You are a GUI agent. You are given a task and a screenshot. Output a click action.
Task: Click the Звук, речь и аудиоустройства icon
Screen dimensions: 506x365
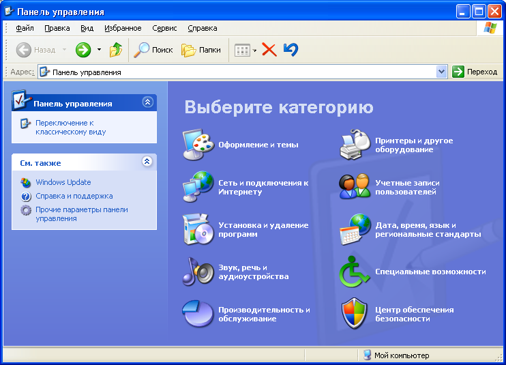[198, 272]
